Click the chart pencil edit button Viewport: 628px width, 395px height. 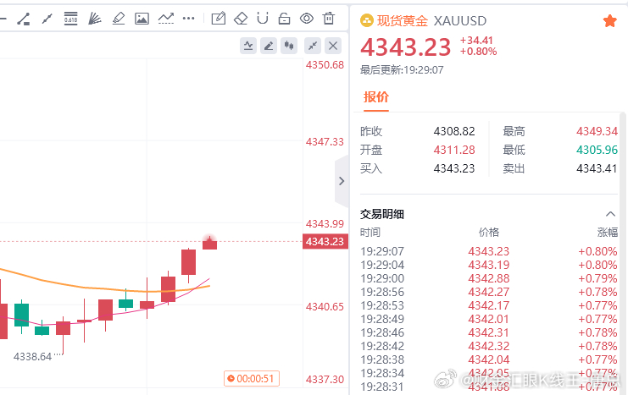coord(269,46)
